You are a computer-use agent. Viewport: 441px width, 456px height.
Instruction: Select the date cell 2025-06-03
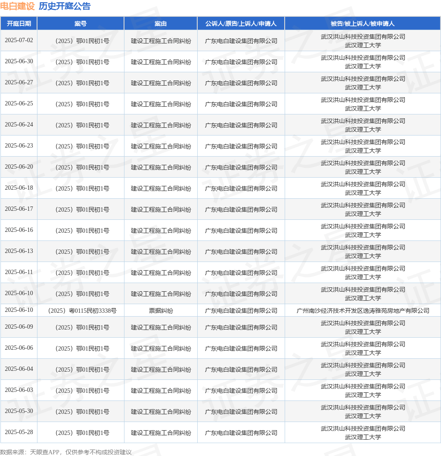tap(19, 390)
